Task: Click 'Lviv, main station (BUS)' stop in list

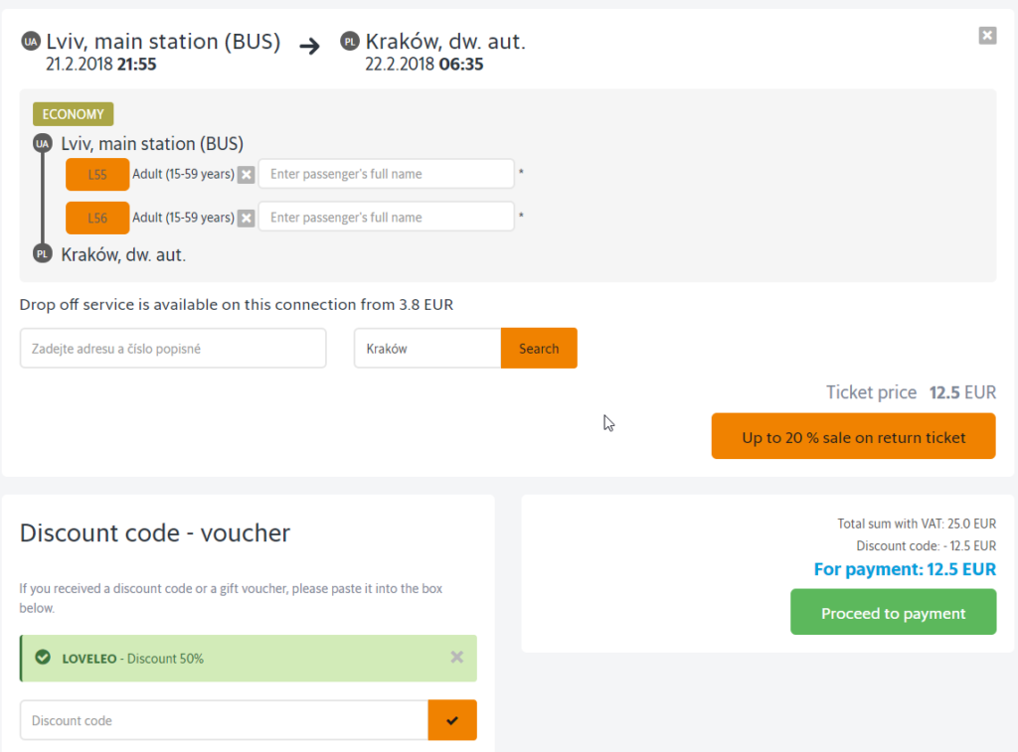Action: (152, 143)
